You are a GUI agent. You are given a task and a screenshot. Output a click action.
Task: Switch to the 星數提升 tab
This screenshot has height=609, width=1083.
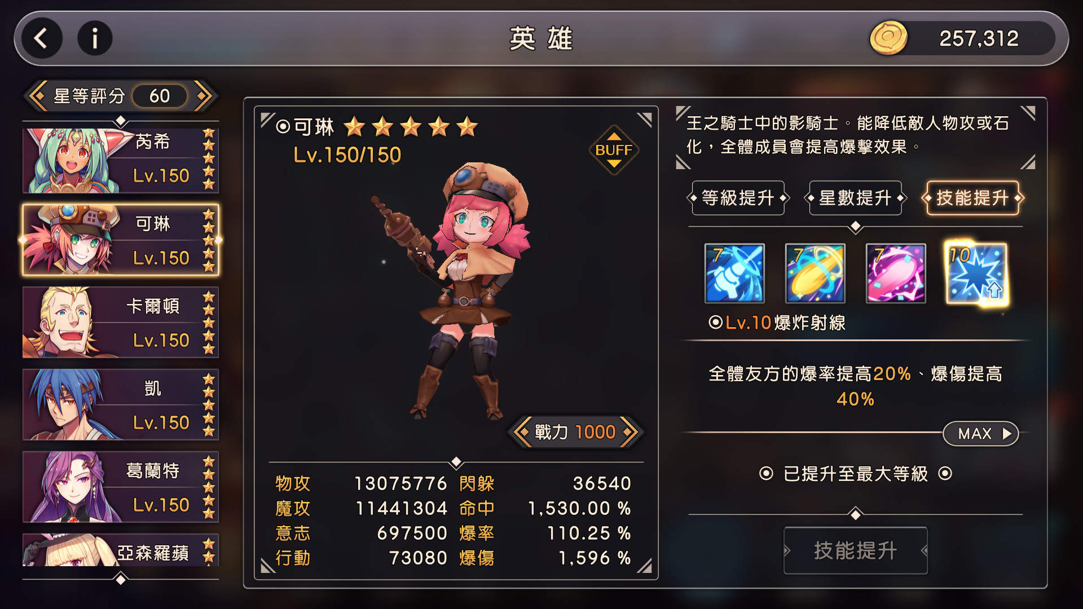point(855,198)
